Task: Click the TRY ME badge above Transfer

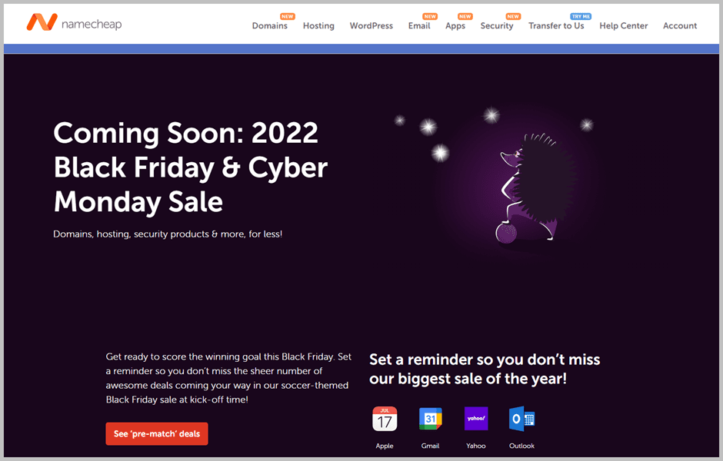Action: pyautogui.click(x=581, y=16)
